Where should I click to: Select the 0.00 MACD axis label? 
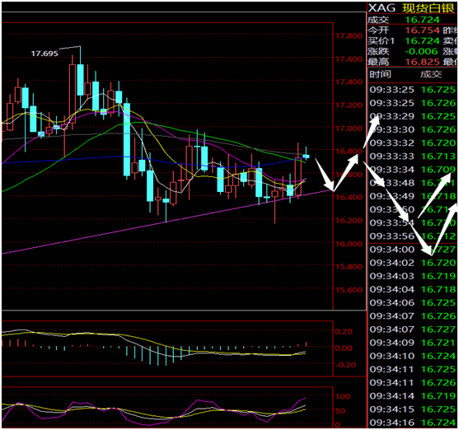pos(344,348)
